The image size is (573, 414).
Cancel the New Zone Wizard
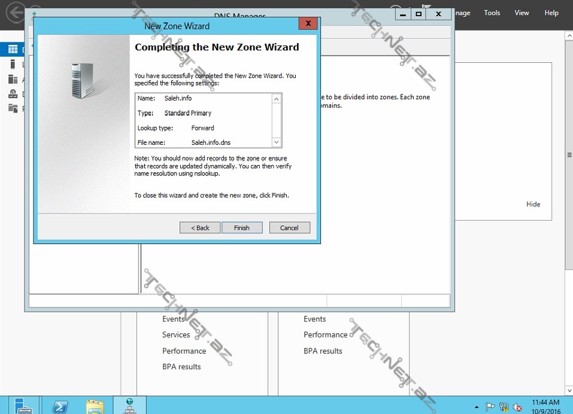289,227
